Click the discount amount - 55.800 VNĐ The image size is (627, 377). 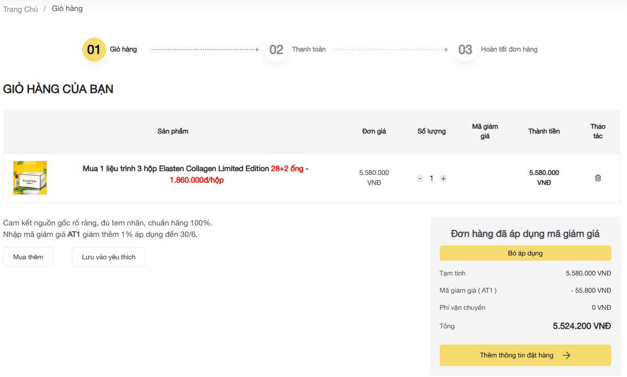591,290
